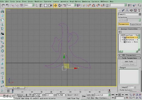This screenshot has height=100, width=142.
Task: Open the Utilities hammer panel
Action: [x=139, y=10]
